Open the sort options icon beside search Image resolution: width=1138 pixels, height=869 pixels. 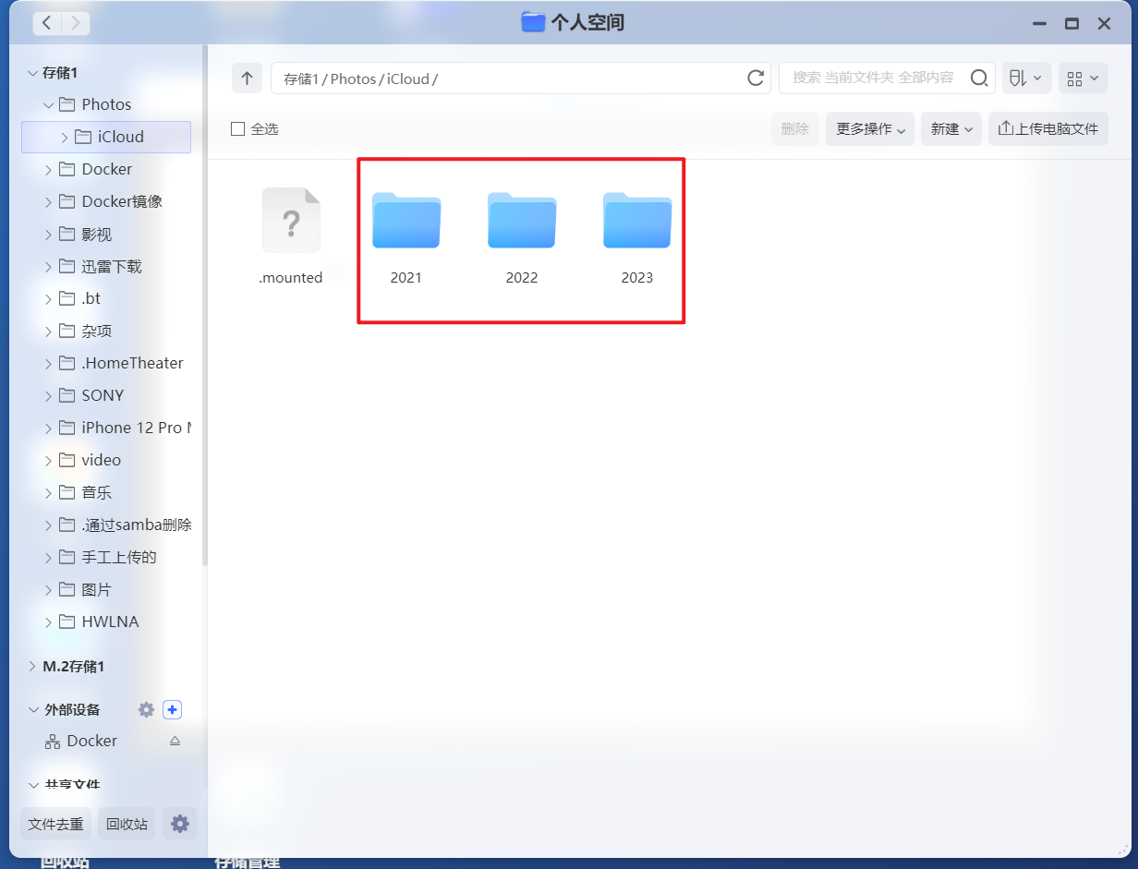[1026, 78]
